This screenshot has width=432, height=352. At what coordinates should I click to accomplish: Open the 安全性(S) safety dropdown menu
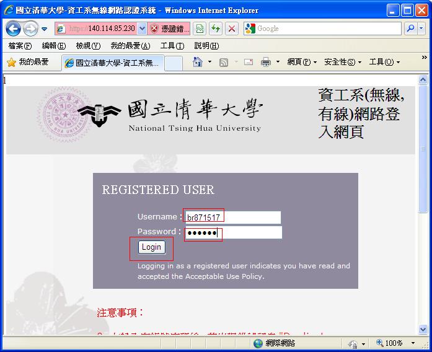point(343,62)
